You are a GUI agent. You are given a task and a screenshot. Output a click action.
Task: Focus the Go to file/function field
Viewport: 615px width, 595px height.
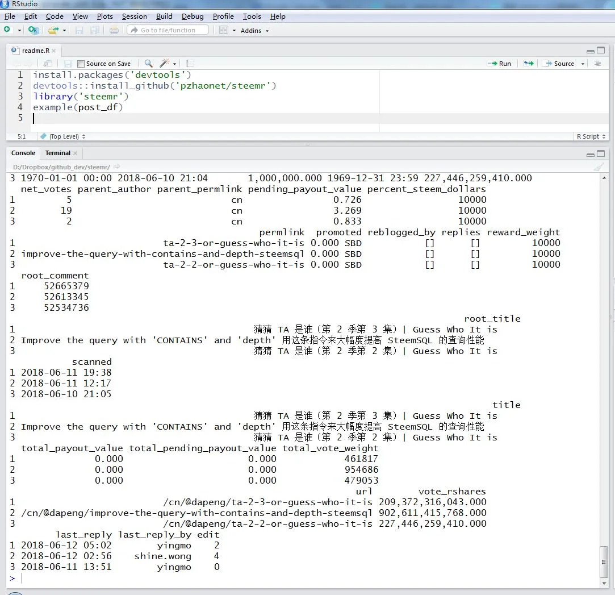[168, 30]
